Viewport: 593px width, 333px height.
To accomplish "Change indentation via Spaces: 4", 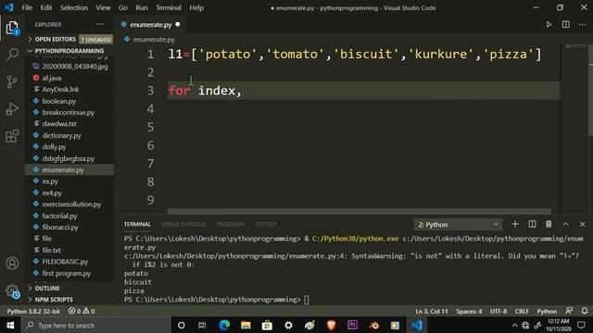I will point(469,311).
